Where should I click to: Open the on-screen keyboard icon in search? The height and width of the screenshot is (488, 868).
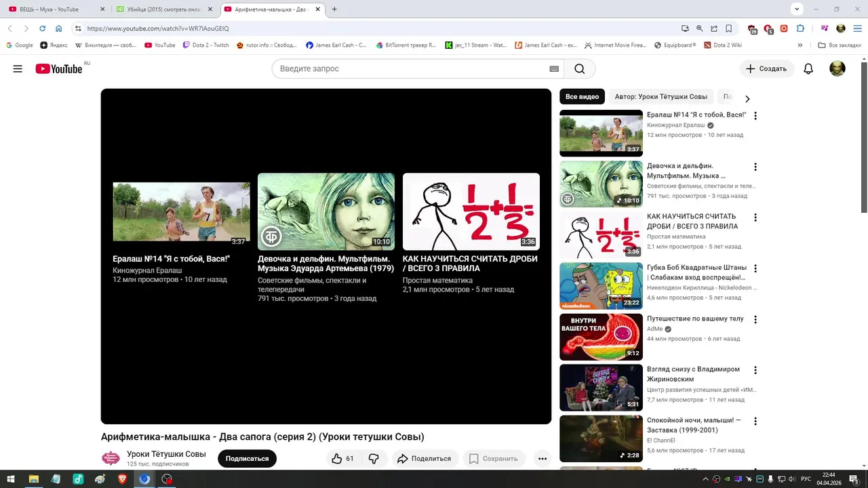554,68
